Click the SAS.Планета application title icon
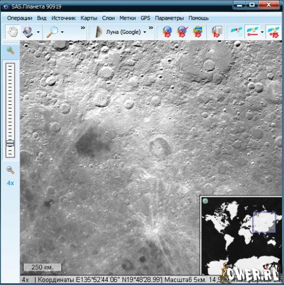 pos(6,7)
